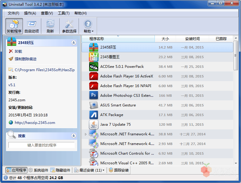Select the 卸载程序 toolbar icon
241x183 pixels.
14,26
